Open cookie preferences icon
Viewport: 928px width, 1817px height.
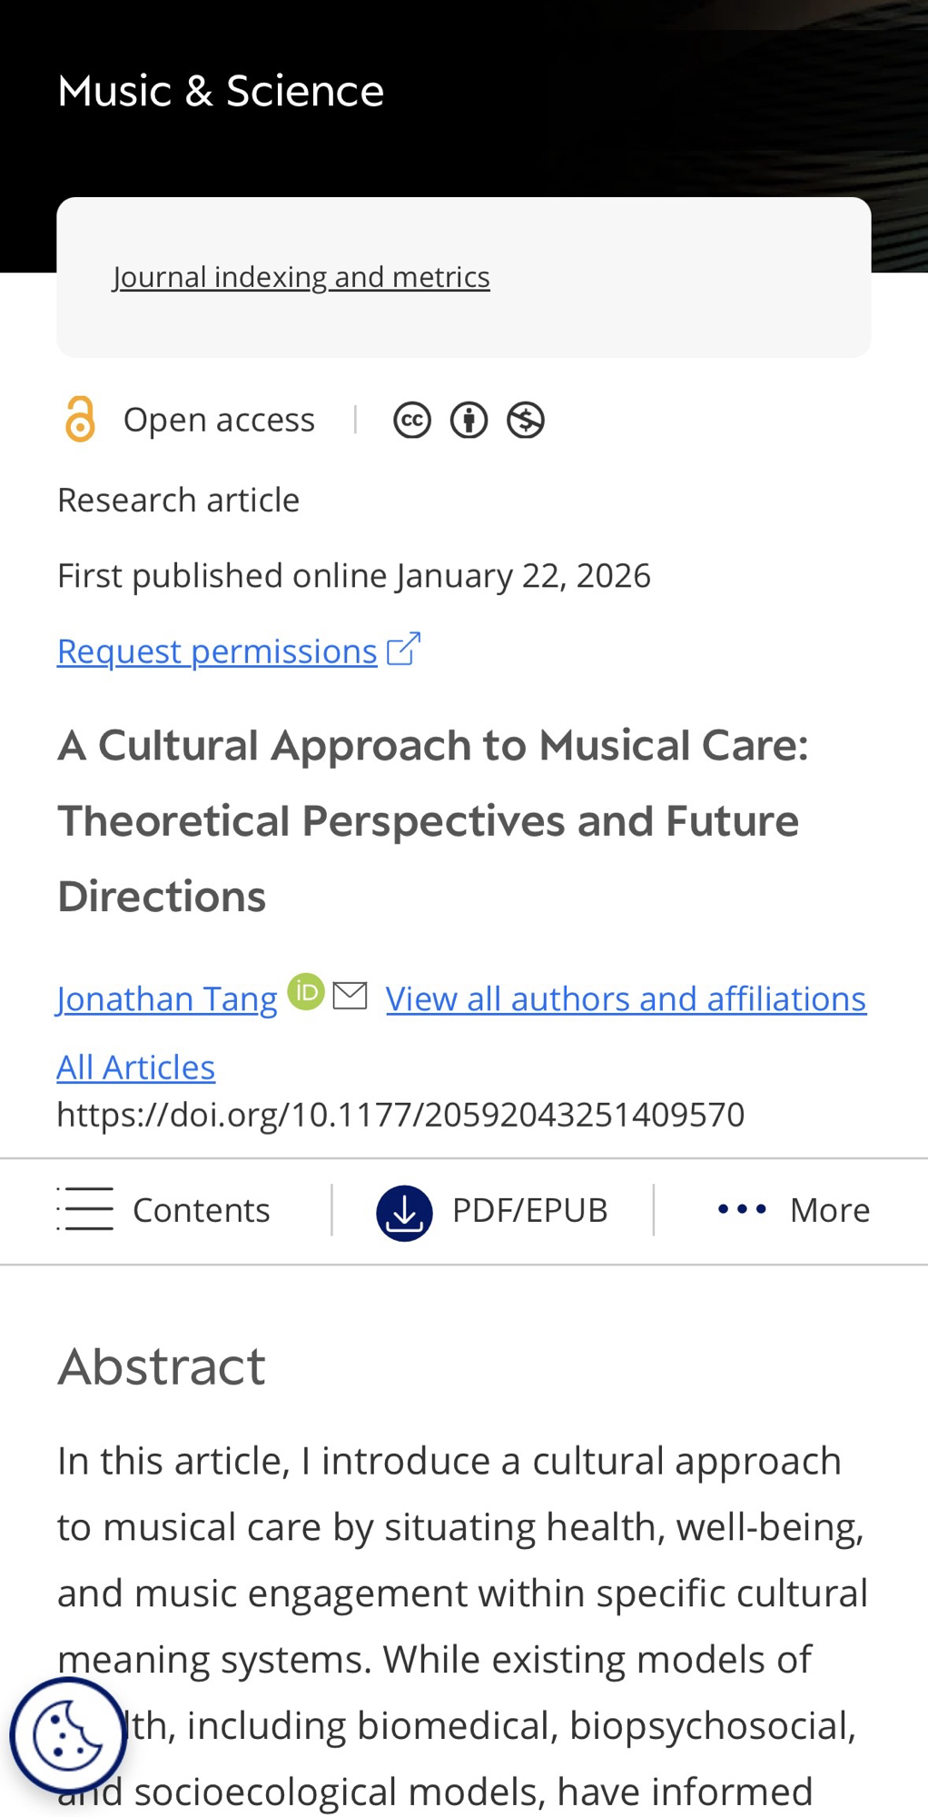(x=68, y=1735)
